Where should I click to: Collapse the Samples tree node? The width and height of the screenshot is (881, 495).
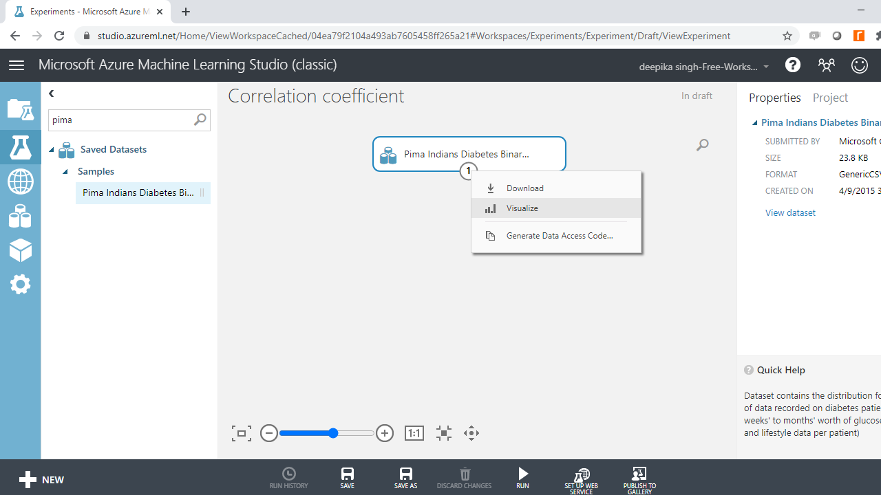point(65,172)
